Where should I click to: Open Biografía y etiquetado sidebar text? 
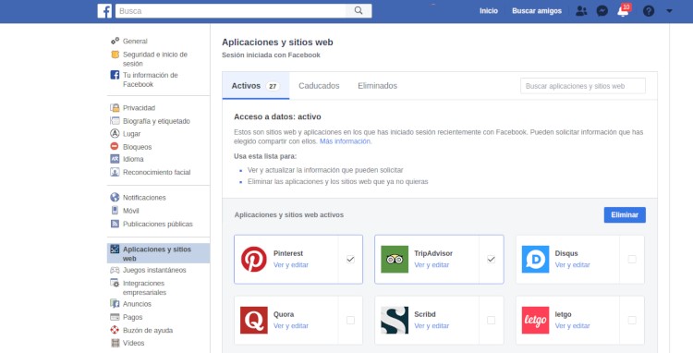(156, 121)
